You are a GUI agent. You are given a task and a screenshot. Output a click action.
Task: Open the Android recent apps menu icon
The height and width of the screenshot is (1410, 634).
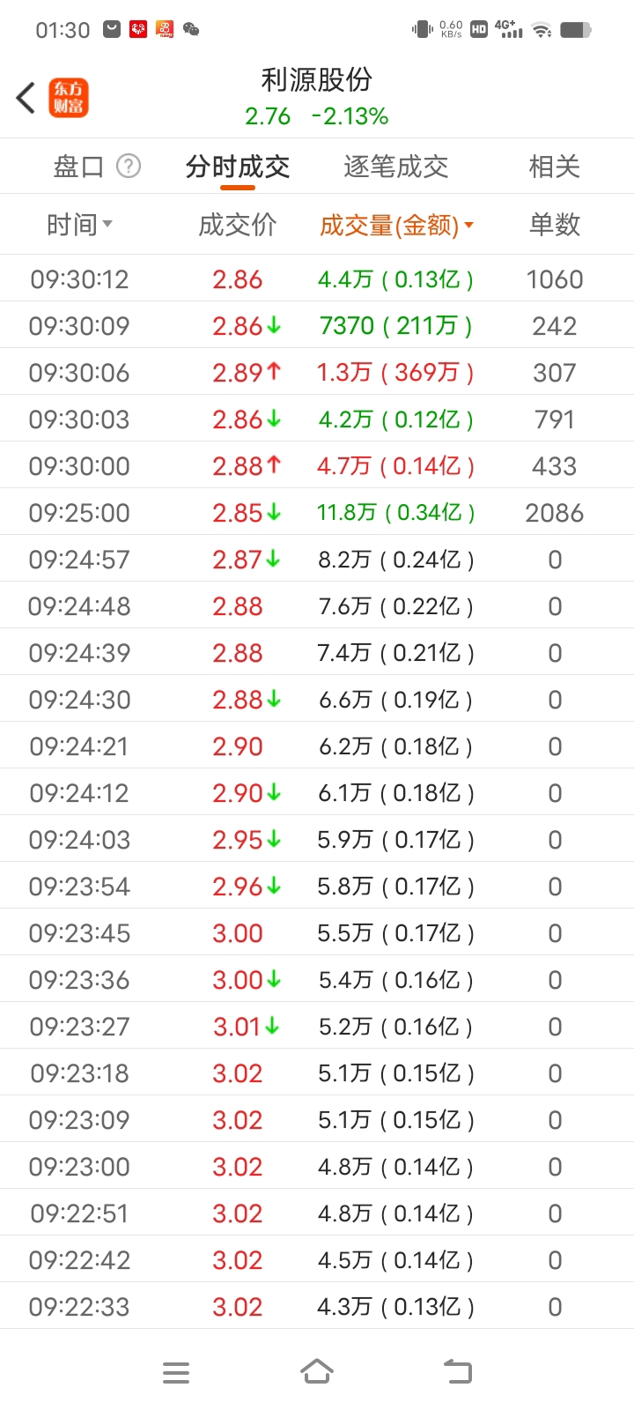[x=176, y=1372]
